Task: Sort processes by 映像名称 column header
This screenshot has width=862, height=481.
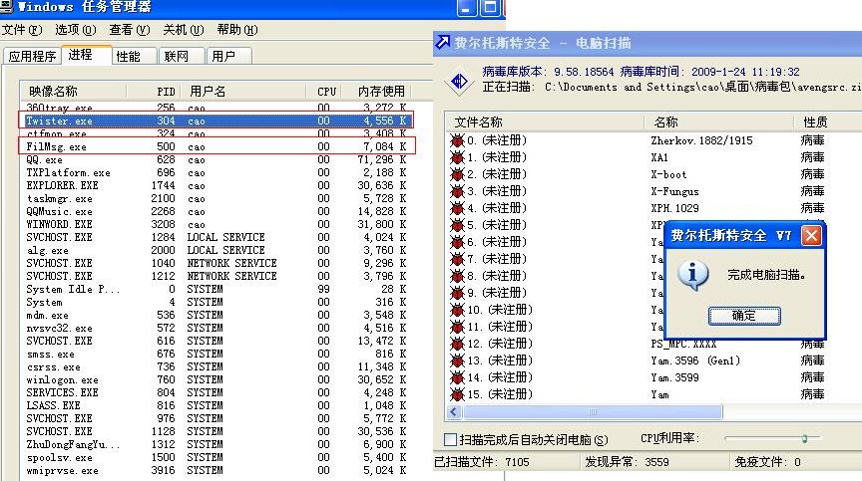Action: [73, 91]
